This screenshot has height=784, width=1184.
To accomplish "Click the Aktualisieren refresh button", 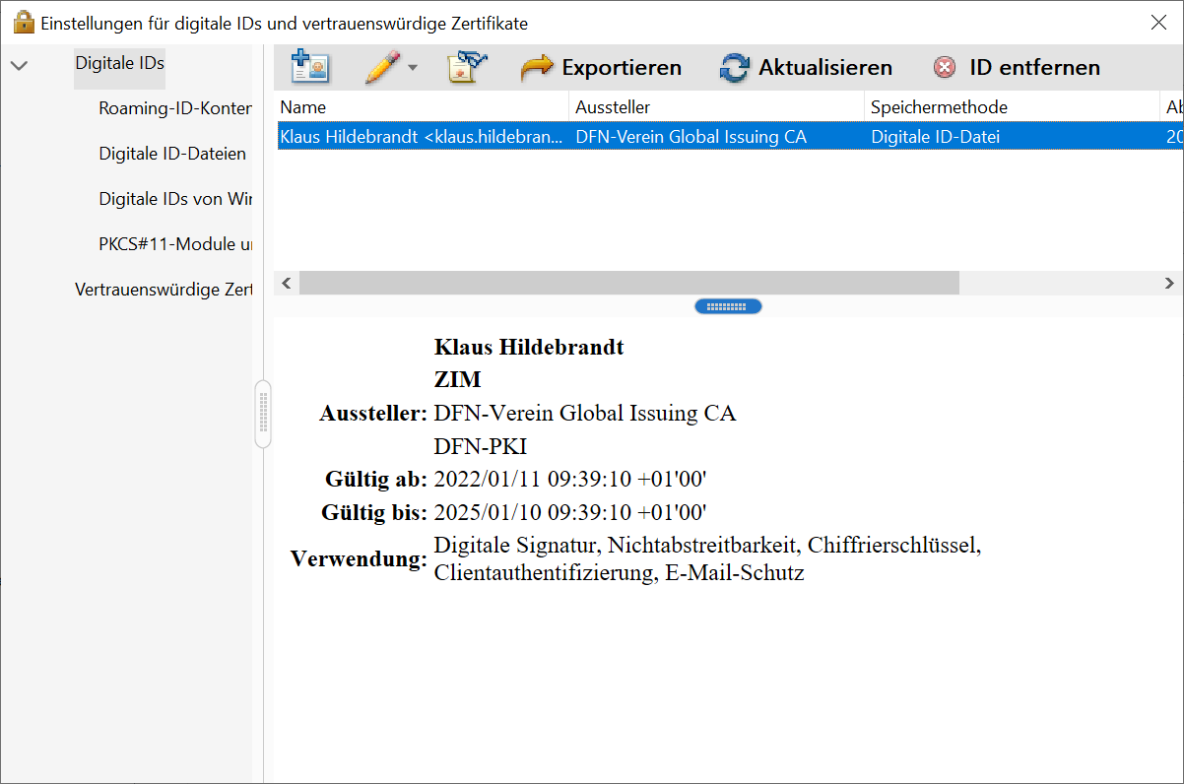I will click(806, 67).
